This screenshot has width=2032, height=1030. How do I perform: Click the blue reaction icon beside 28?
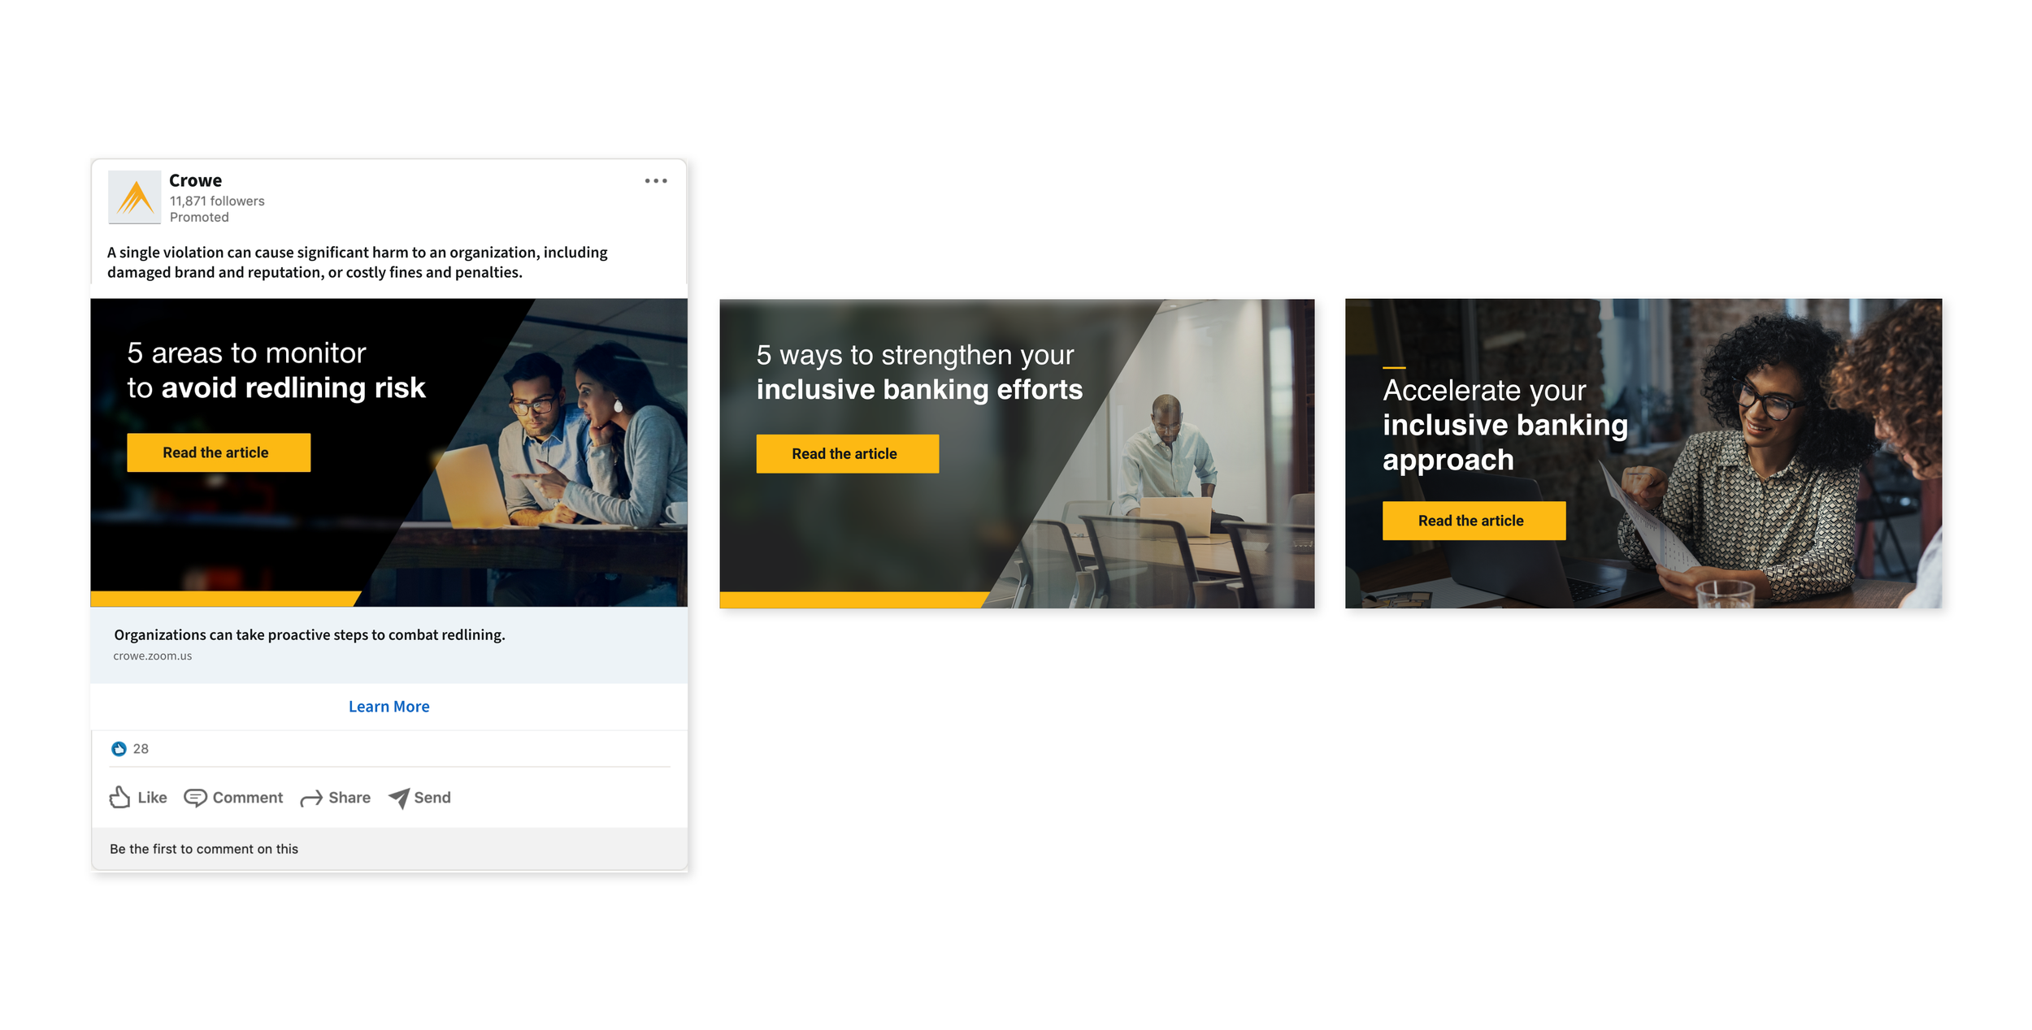point(119,749)
